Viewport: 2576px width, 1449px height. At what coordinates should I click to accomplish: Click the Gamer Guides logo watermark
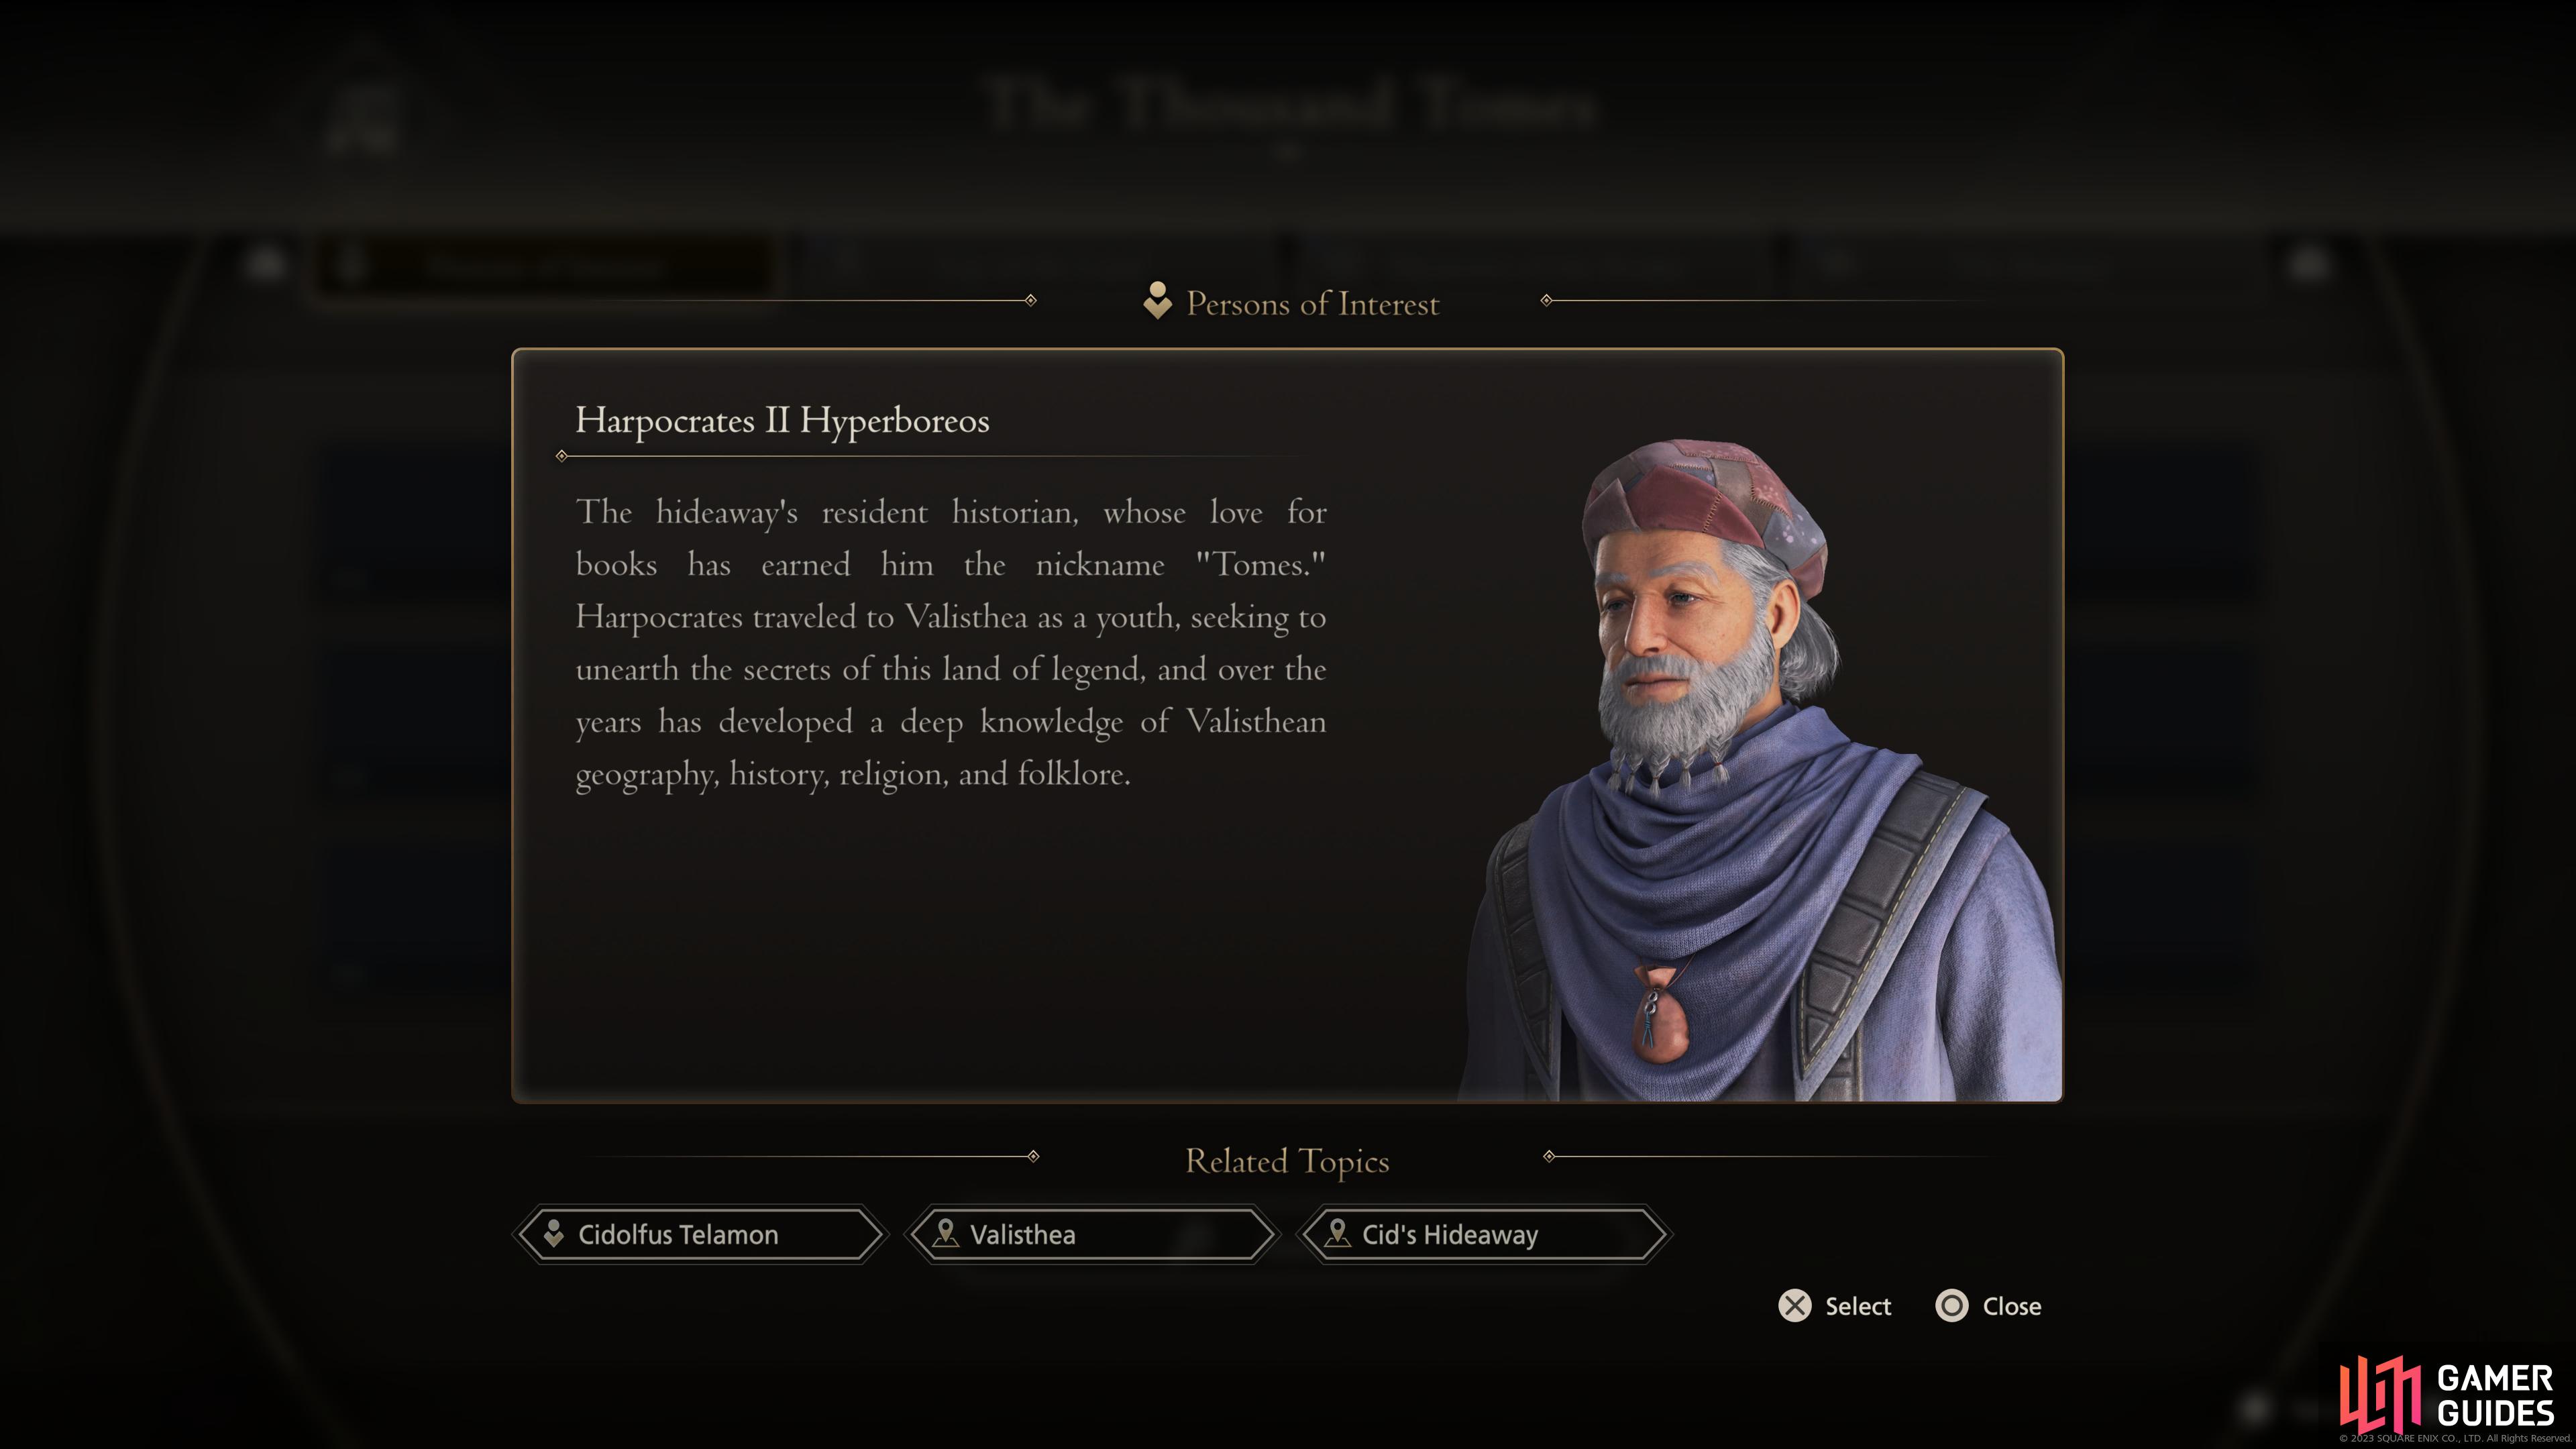tap(2447, 1395)
